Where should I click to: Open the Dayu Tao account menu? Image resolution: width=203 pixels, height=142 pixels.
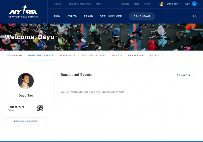tap(173, 4)
